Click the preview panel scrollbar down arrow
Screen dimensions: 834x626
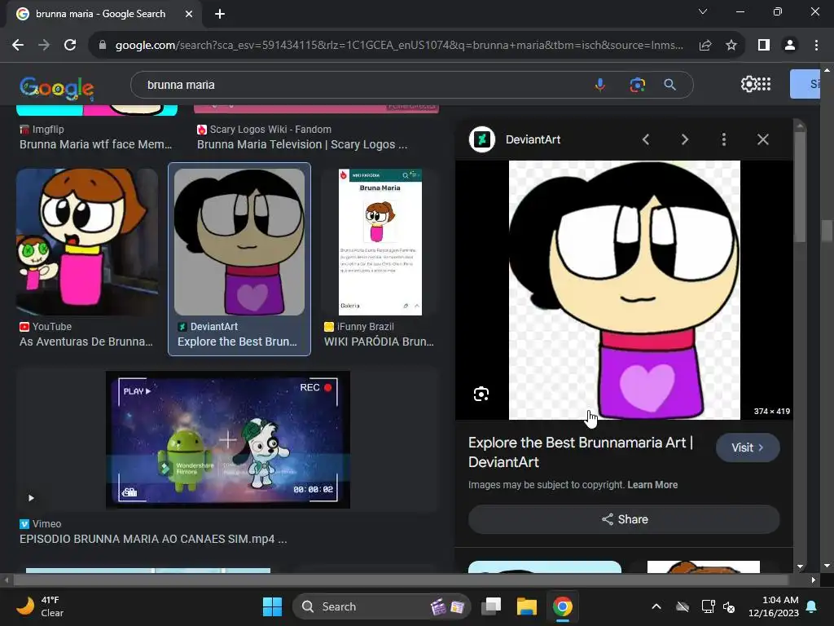800,567
